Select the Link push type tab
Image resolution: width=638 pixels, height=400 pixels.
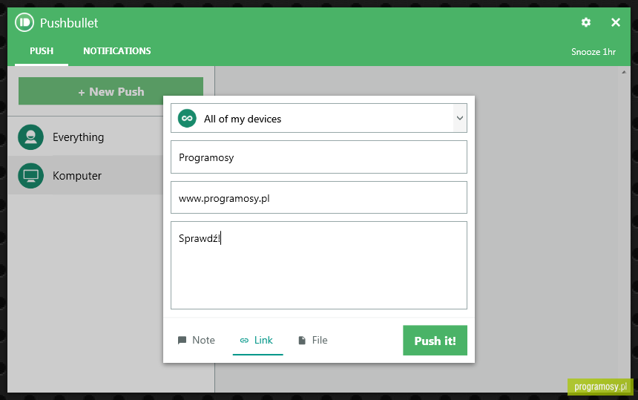257,340
